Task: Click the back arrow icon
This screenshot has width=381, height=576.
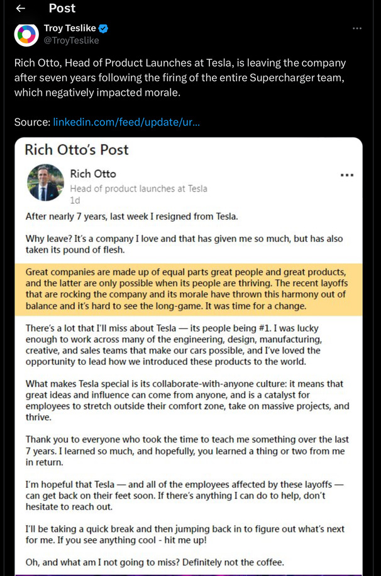Action: click(20, 8)
